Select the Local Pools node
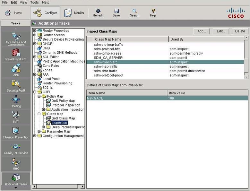 pyautogui.click(x=51, y=79)
